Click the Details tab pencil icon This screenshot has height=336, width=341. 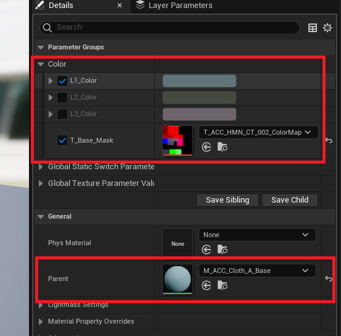[x=40, y=5]
